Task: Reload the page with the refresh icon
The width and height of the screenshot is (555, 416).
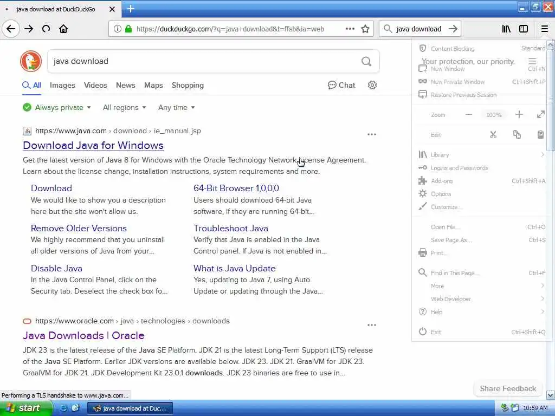Action: pos(46,29)
